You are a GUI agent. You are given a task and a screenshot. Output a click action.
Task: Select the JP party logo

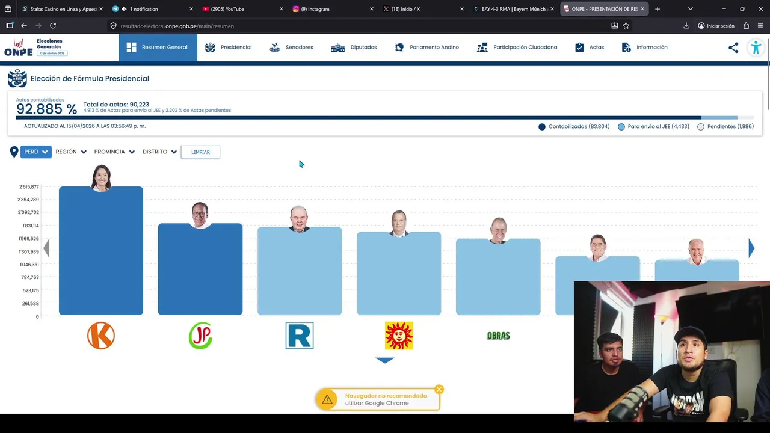(x=200, y=336)
